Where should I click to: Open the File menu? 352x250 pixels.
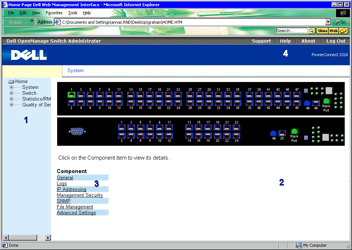pyautogui.click(x=11, y=13)
